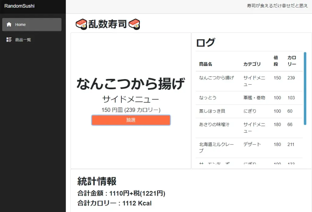Click the カテゴリ column header

pyautogui.click(x=252, y=64)
